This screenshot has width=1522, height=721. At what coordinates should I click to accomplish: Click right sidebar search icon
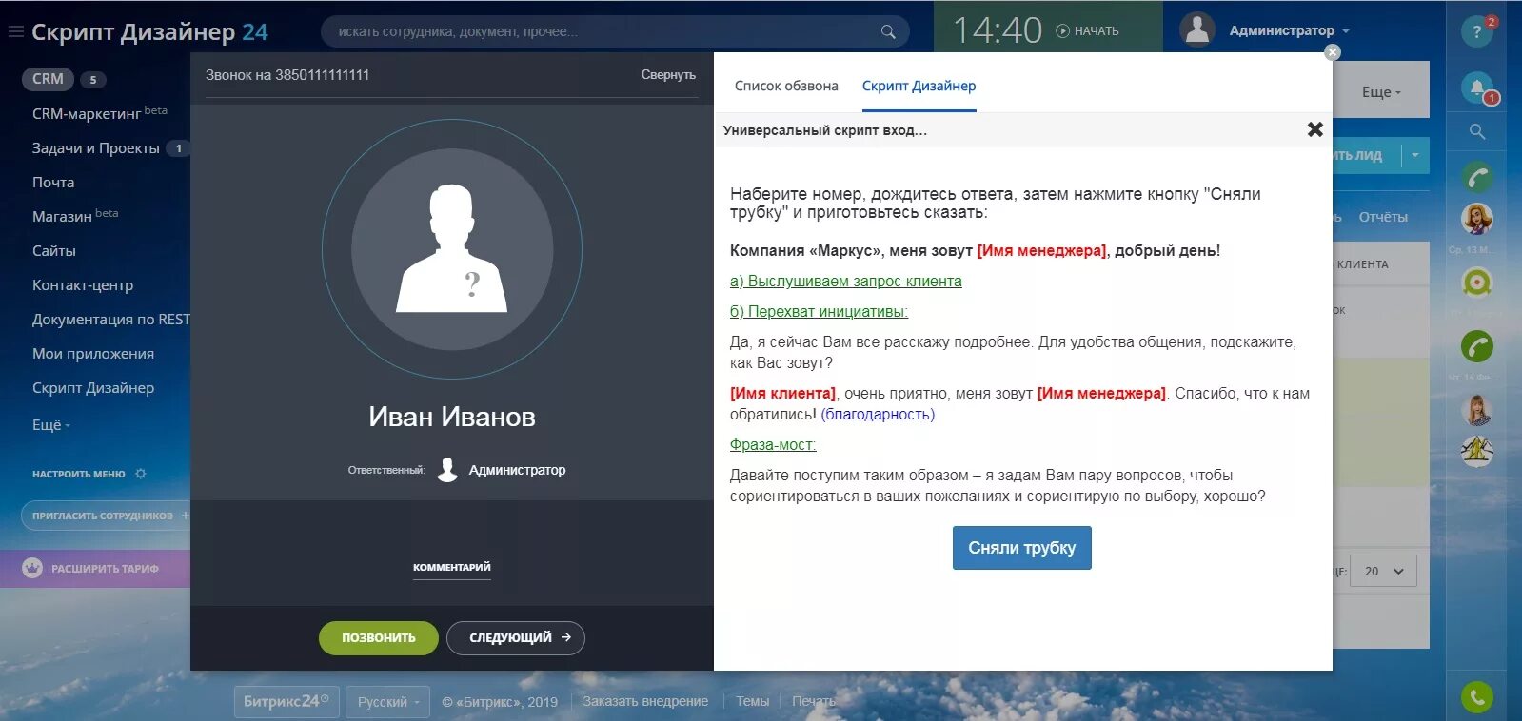[1477, 131]
